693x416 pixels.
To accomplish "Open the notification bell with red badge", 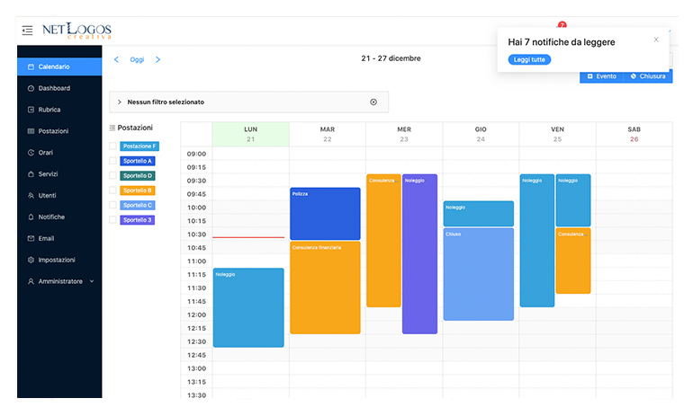I will 562,25.
